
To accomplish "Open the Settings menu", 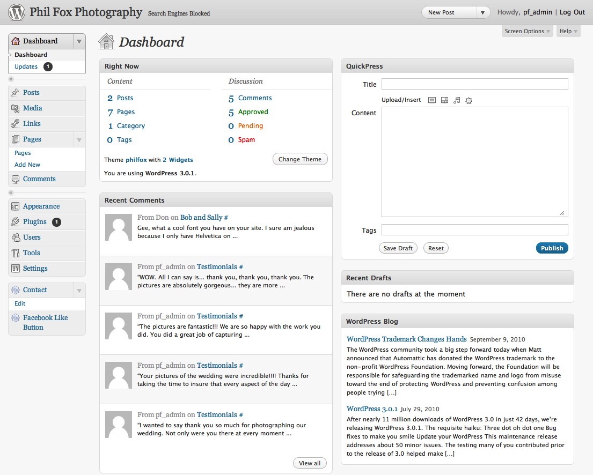I will click(35, 268).
